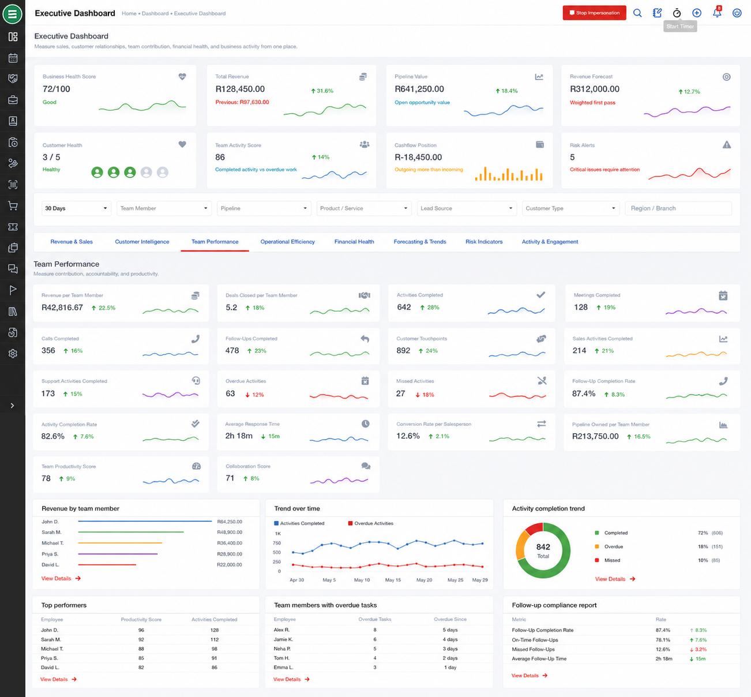Viewport: 751px width, 697px height.
Task: Click the green hamburger menu logo button
Action: 12,14
